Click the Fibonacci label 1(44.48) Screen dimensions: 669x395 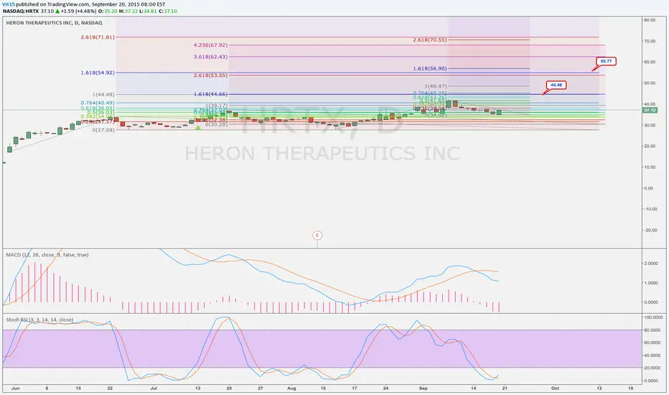click(103, 94)
